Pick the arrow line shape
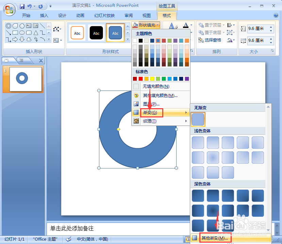 point(9,33)
